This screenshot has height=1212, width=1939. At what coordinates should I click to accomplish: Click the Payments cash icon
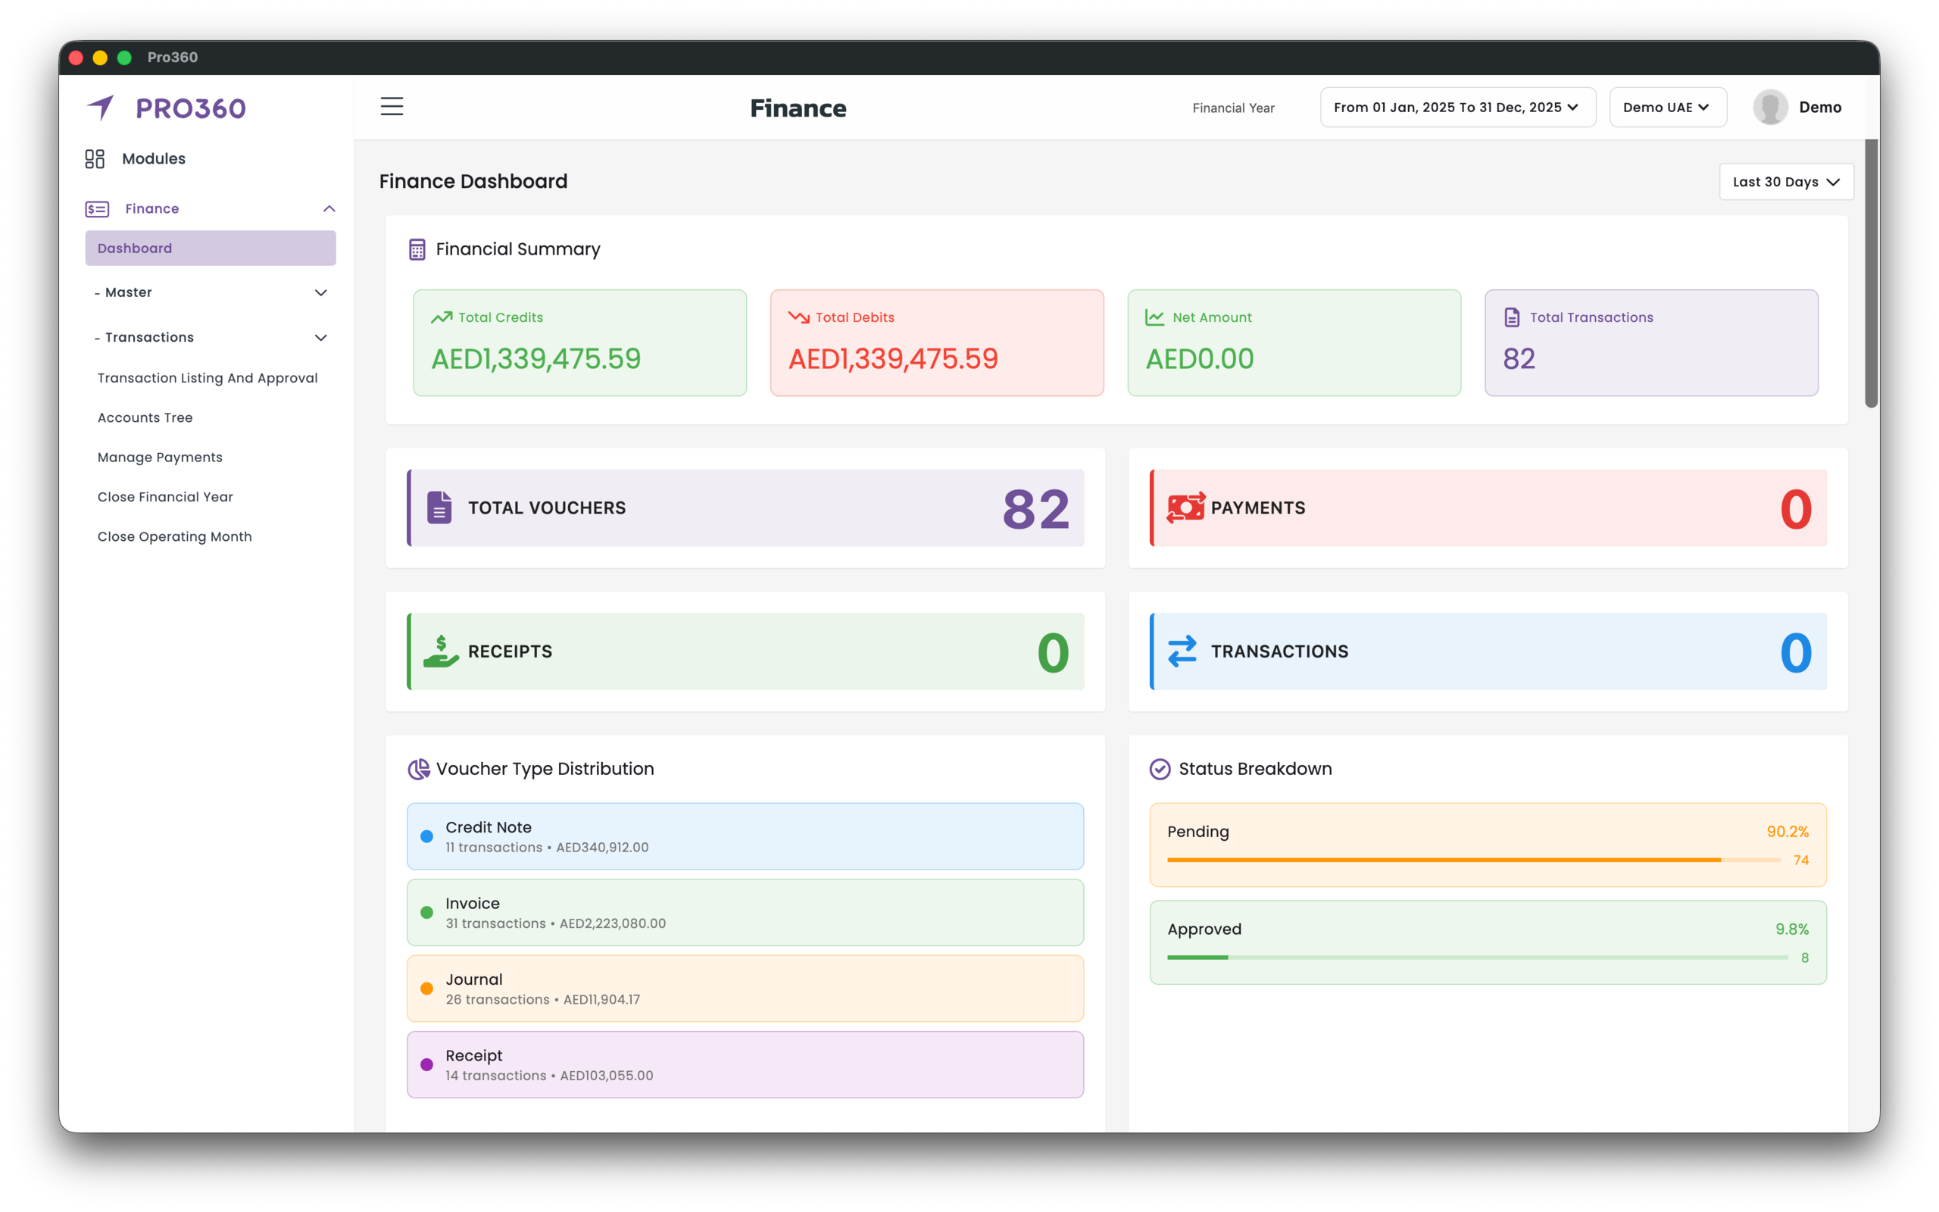coord(1186,508)
